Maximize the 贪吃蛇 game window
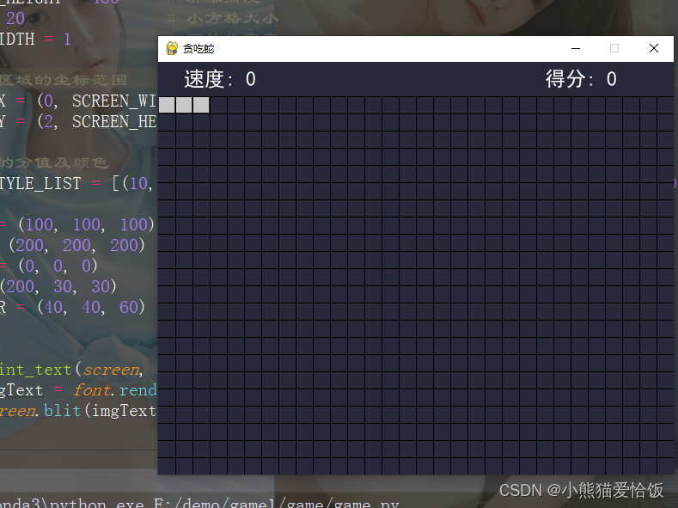This screenshot has width=678, height=508. click(x=614, y=48)
